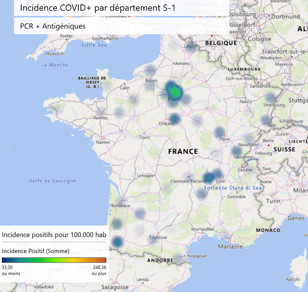Click the 'Golfe de Gascogne' water label
The width and height of the screenshot is (308, 292).
coord(52,181)
